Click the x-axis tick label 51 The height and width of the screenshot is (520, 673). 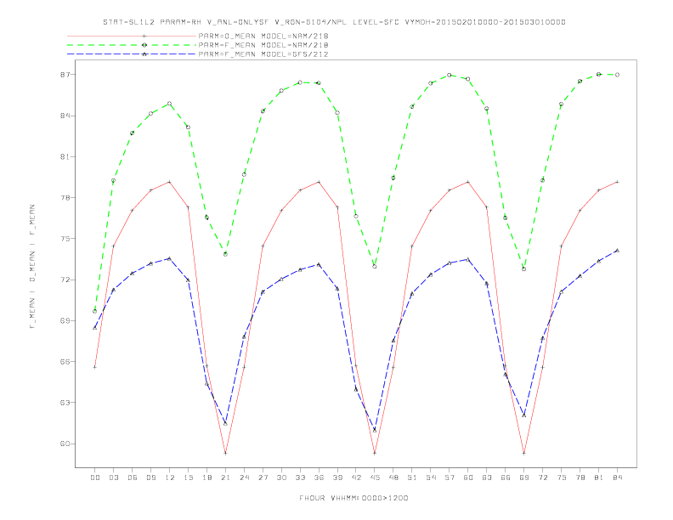[412, 478]
